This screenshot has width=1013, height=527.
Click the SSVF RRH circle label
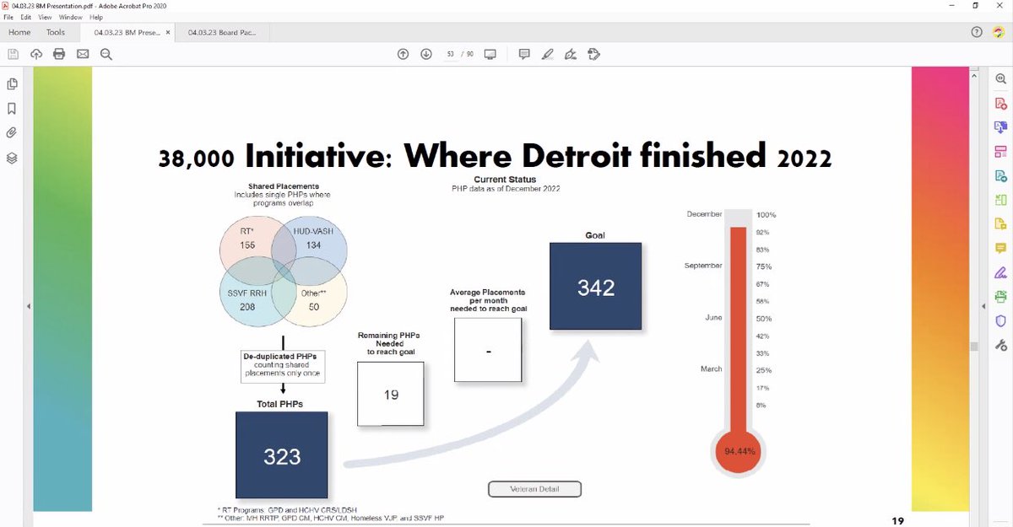click(247, 293)
